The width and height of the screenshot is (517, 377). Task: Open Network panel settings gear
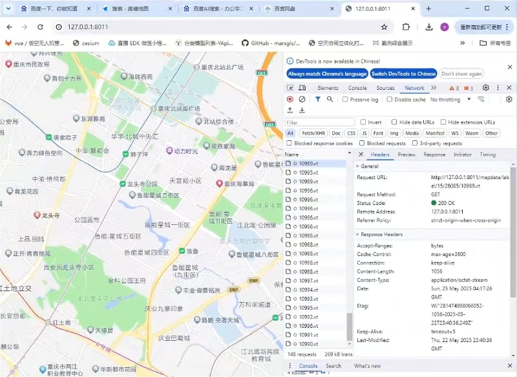point(509,100)
